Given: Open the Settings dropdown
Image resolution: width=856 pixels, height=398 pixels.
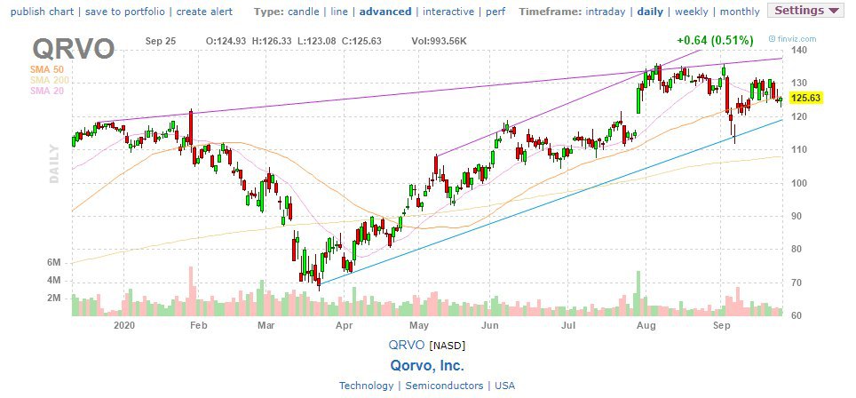Looking at the screenshot, I should point(805,11).
